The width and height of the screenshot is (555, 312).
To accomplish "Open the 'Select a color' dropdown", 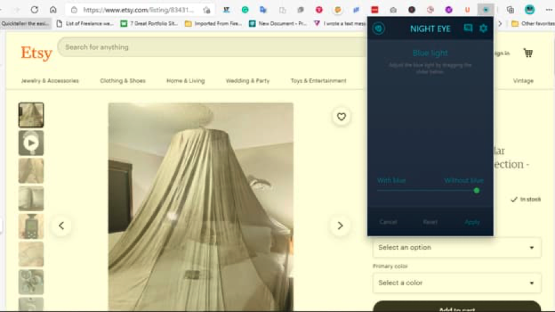I will pos(457,282).
